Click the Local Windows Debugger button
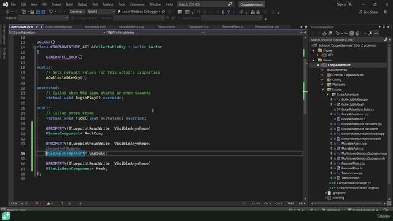Image resolution: width=393 pixels, height=221 pixels. (140, 12)
